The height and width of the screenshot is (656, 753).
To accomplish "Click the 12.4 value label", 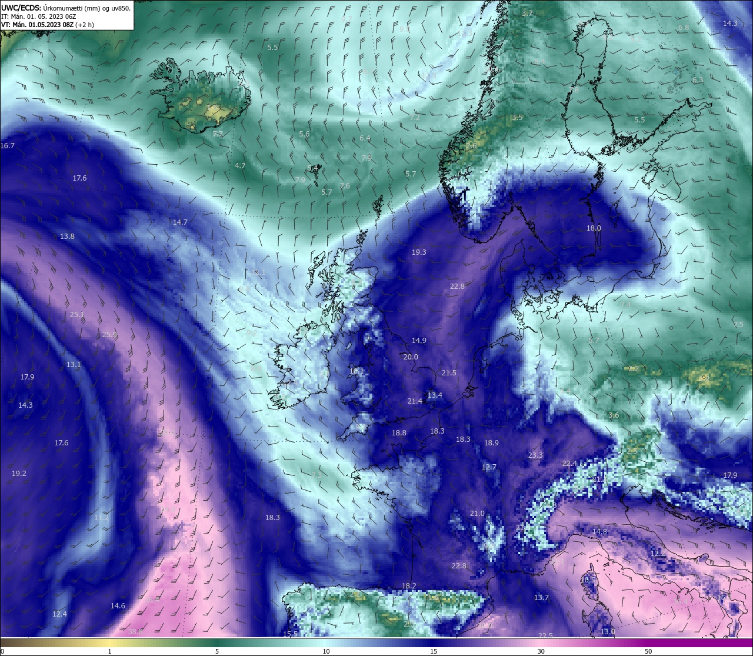I will pyautogui.click(x=59, y=614).
